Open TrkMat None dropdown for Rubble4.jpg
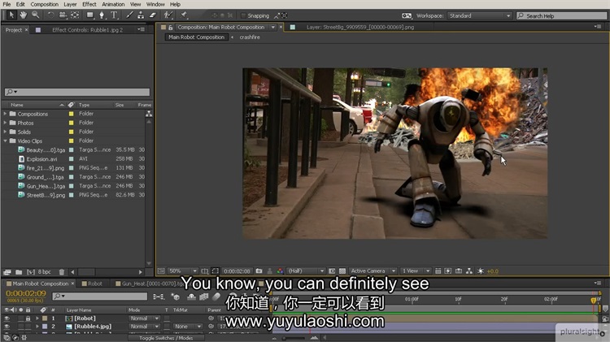The width and height of the screenshot is (610, 342). coord(189,327)
